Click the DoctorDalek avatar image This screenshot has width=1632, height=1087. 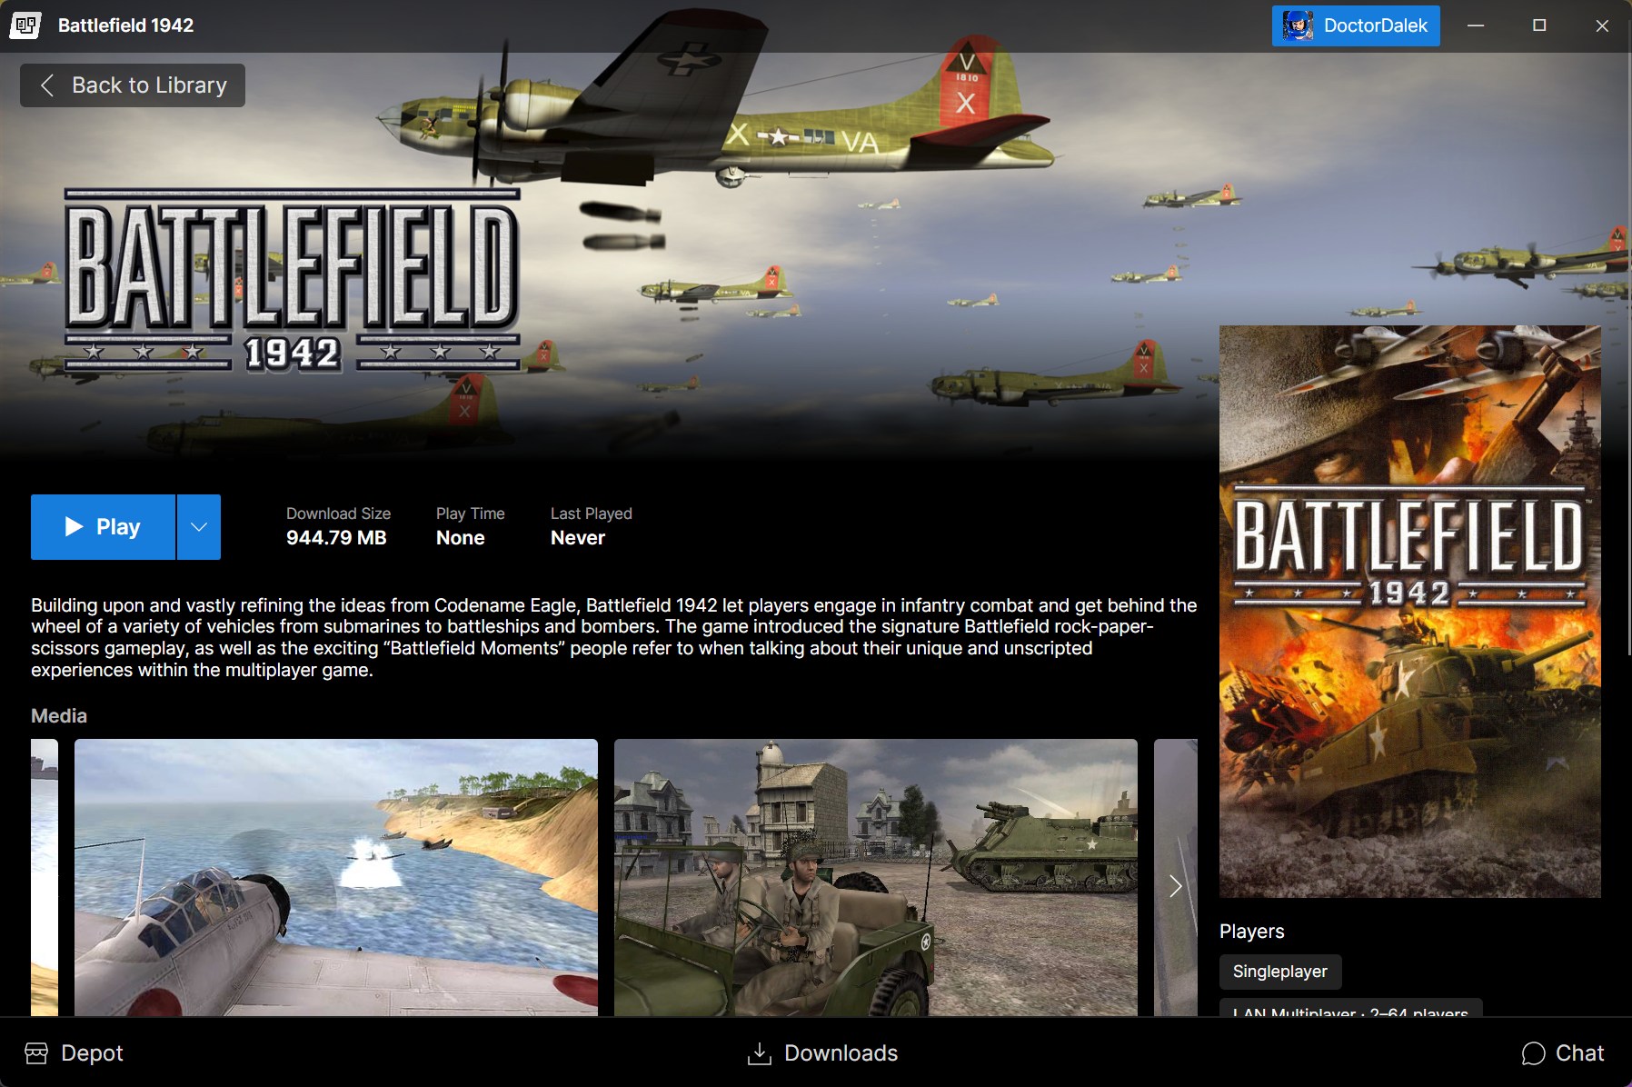(x=1298, y=25)
